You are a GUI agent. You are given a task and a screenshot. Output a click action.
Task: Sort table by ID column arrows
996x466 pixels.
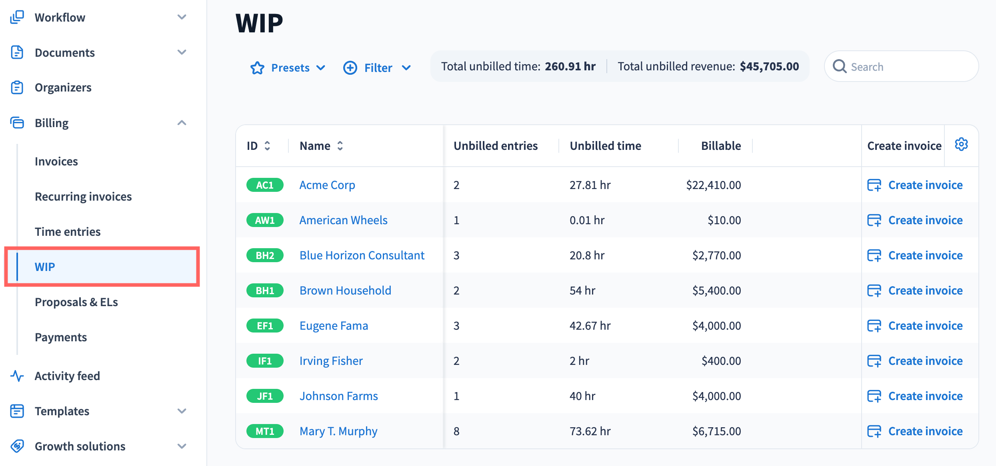267,146
